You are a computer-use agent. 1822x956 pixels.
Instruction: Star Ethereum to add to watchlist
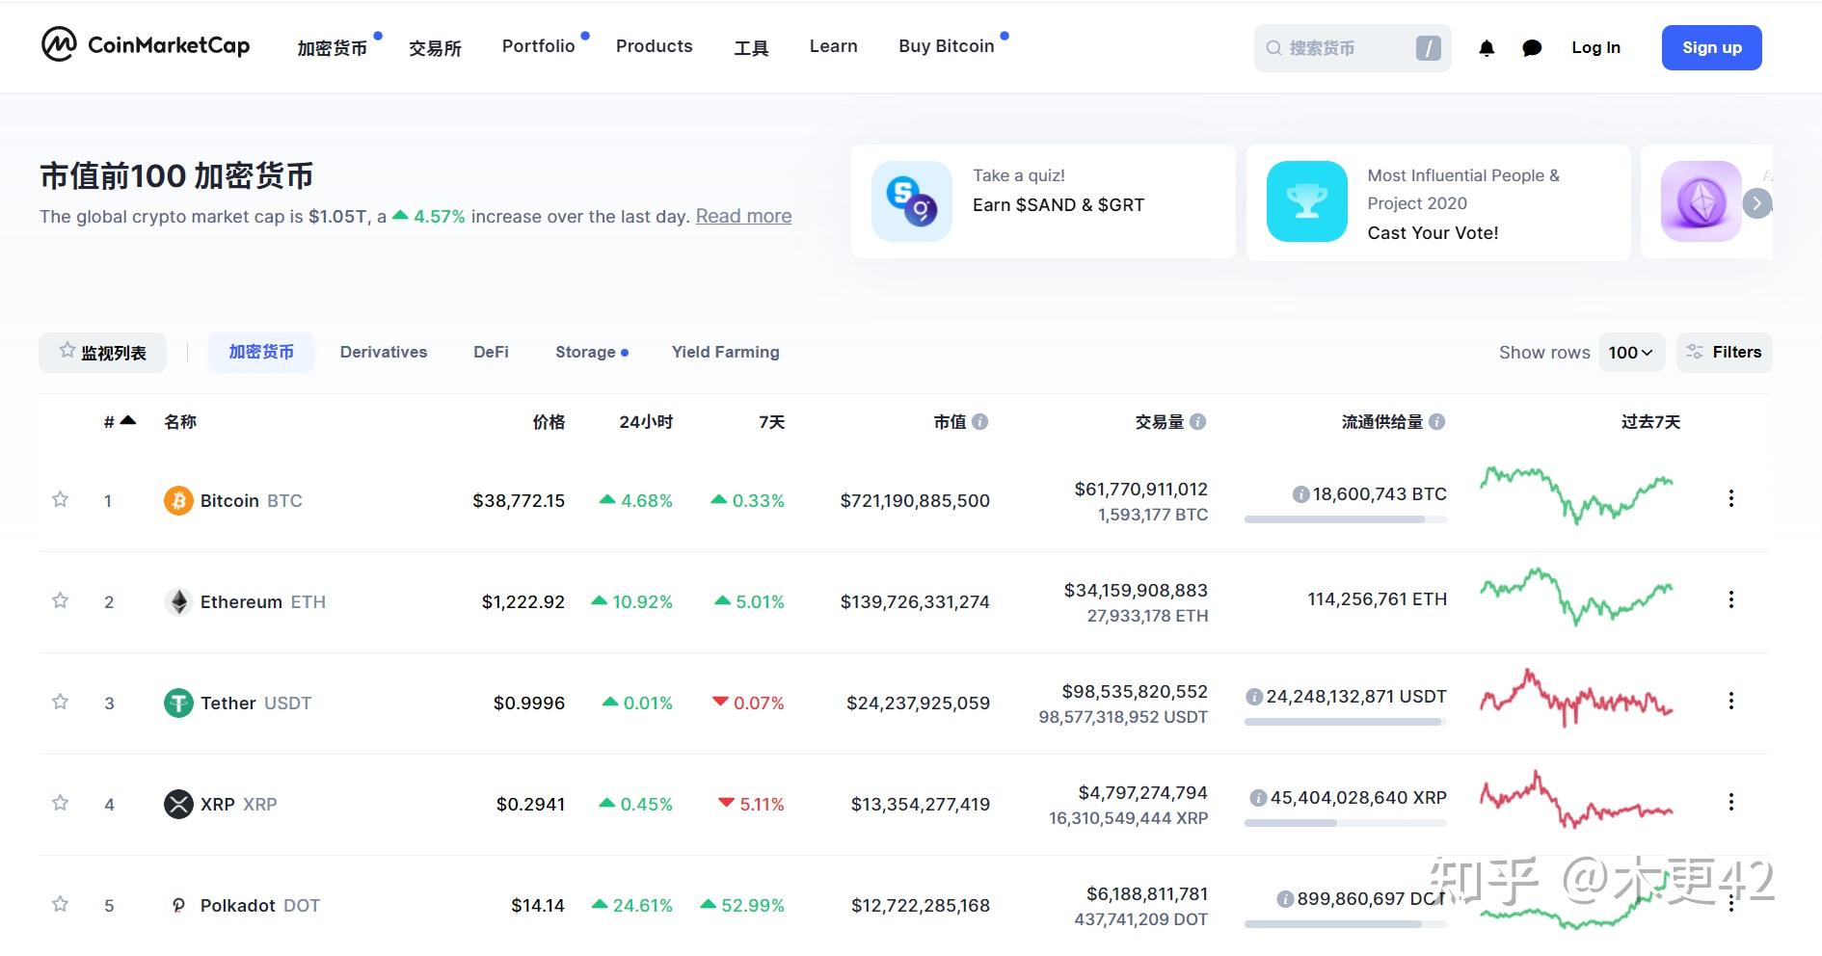(x=60, y=600)
